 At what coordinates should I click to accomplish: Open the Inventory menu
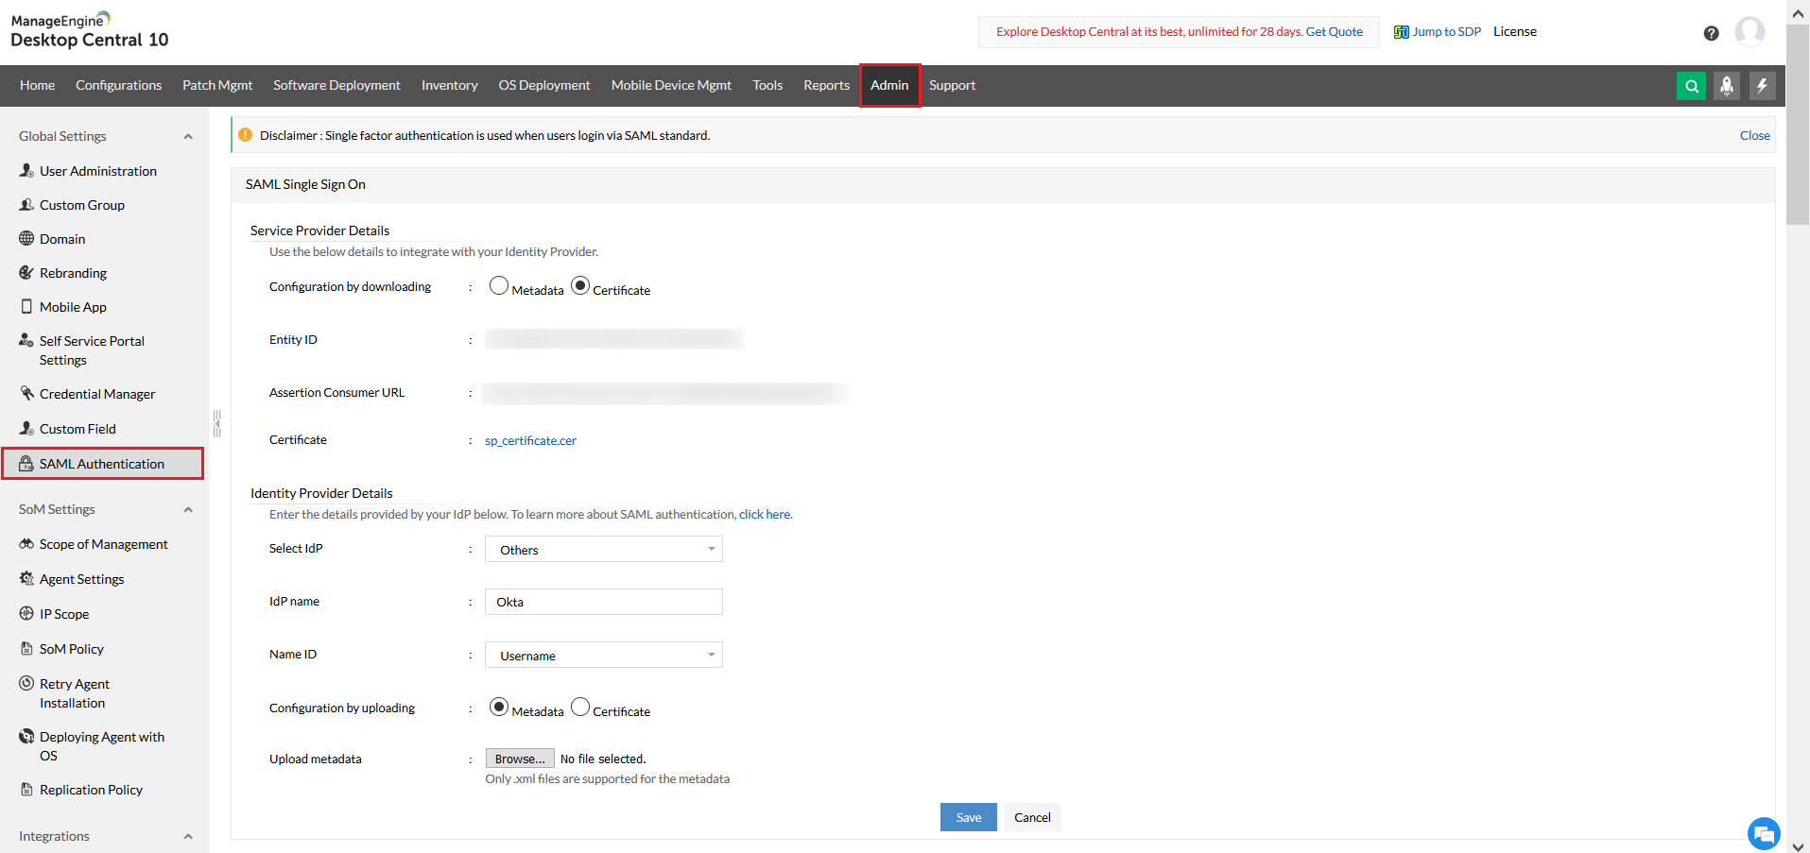[x=450, y=86]
